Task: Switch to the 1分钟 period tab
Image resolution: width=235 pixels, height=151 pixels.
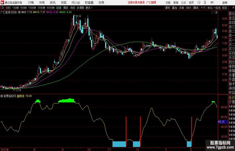Action: (16, 8)
